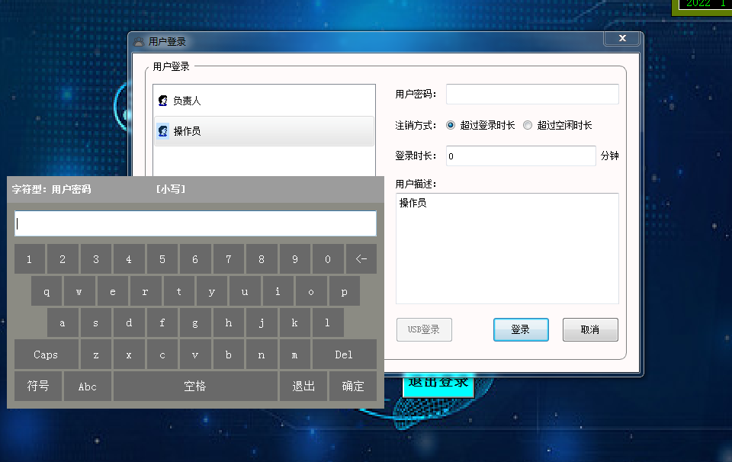The height and width of the screenshot is (462, 732).
Task: Tap the letter k key
Action: (294, 322)
